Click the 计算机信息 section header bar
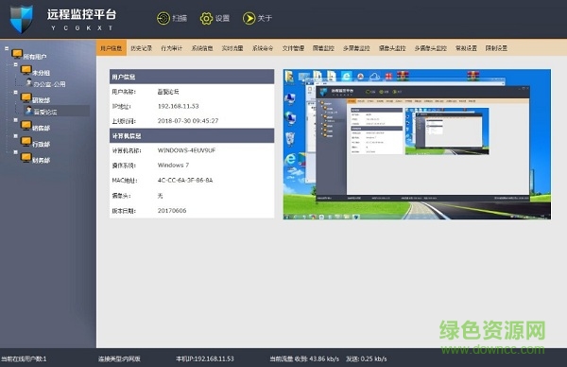Image resolution: width=567 pixels, height=367 pixels. point(192,135)
